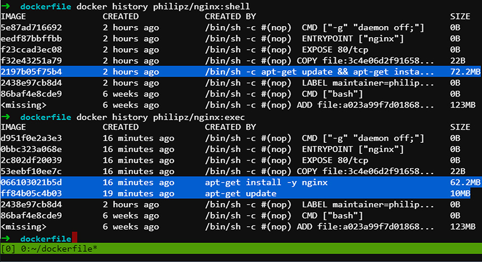
Task: Click the 62.2MB size value
Action: [x=465, y=182]
